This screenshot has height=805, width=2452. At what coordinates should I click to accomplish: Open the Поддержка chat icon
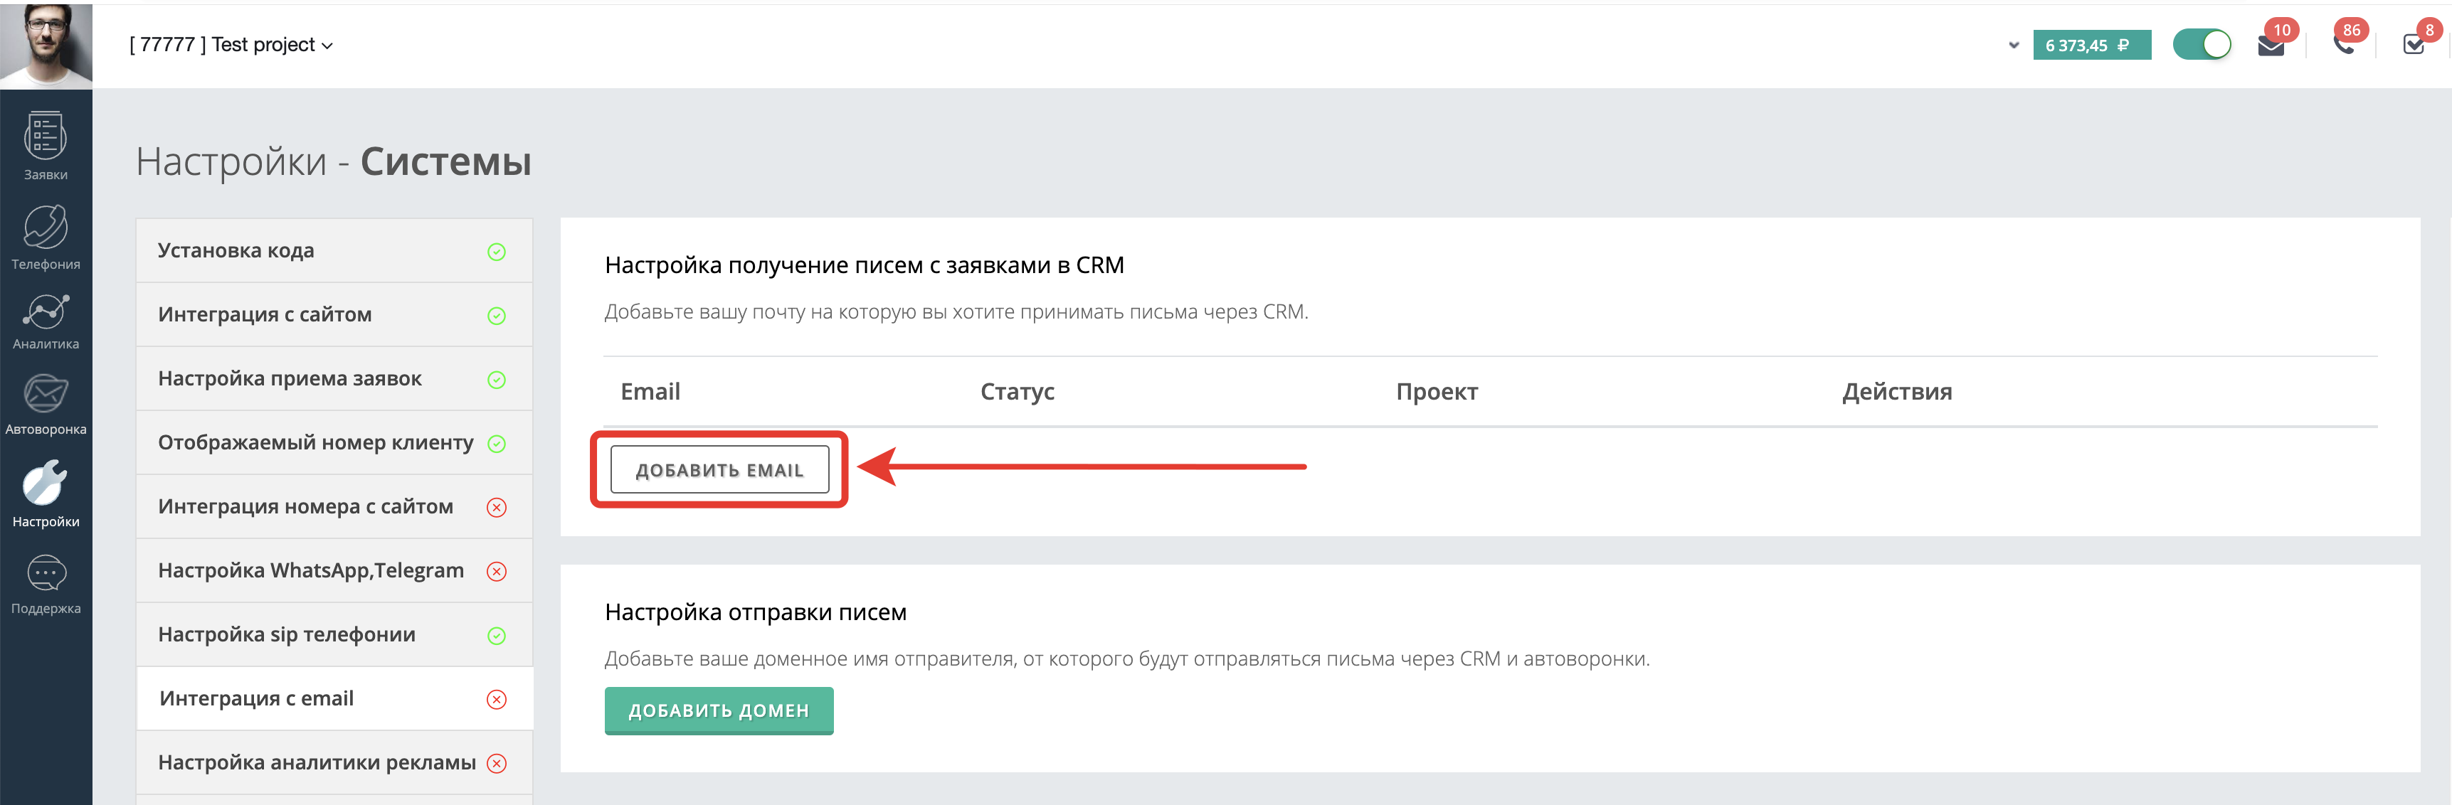click(46, 573)
